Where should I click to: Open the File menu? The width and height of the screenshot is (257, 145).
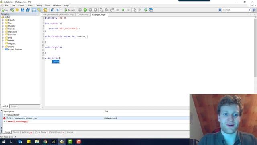point(6,6)
